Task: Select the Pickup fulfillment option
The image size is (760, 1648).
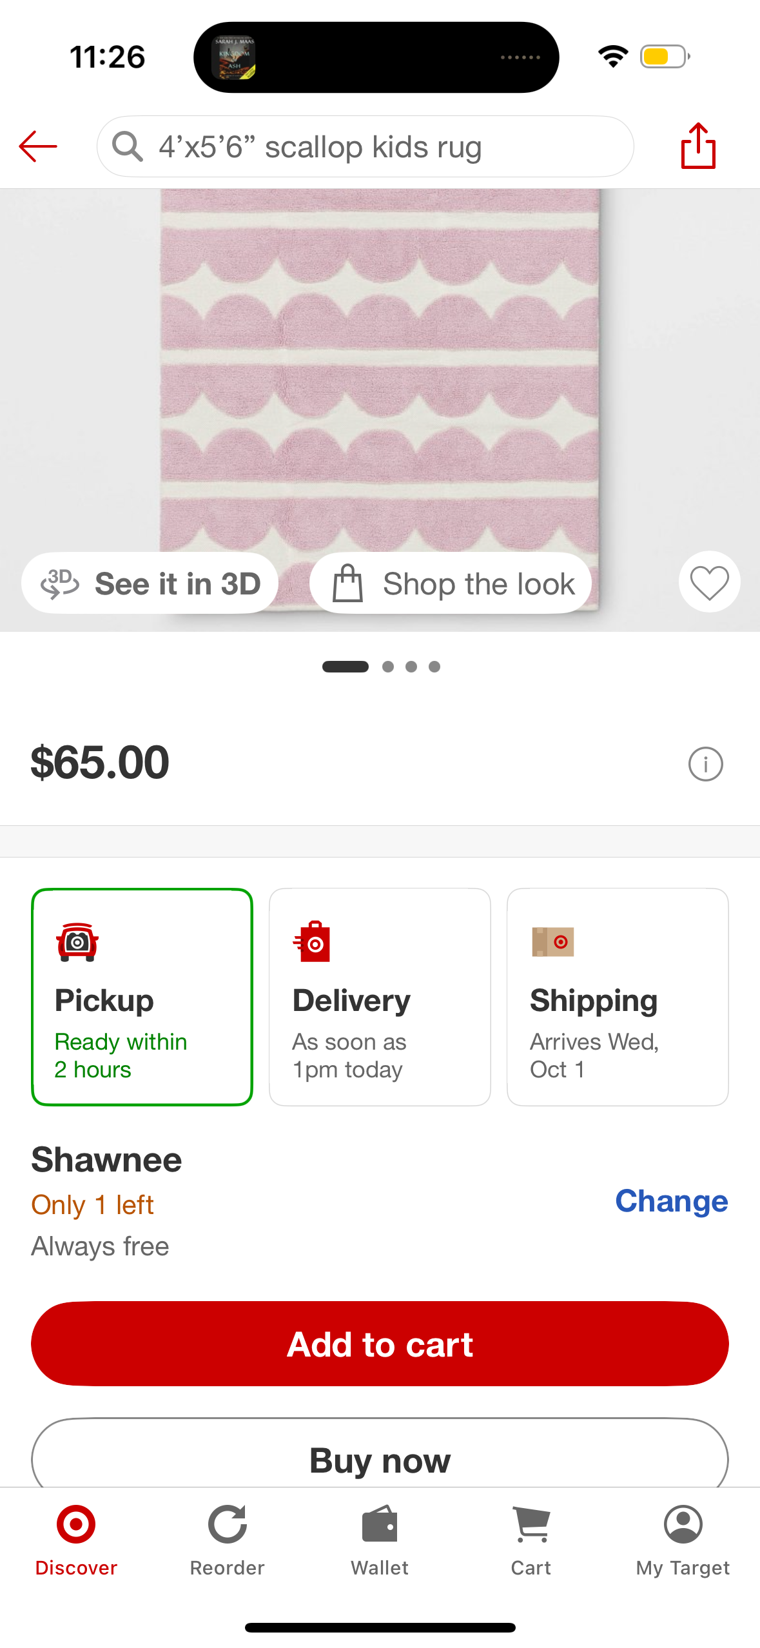Action: [x=142, y=997]
